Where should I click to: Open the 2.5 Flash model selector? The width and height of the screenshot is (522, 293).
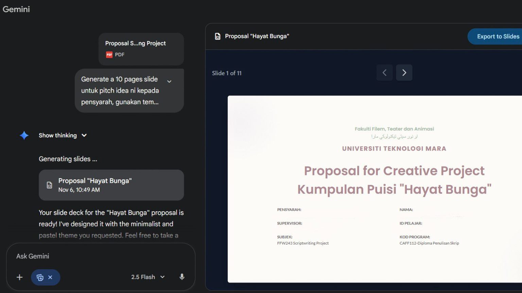pos(147,277)
